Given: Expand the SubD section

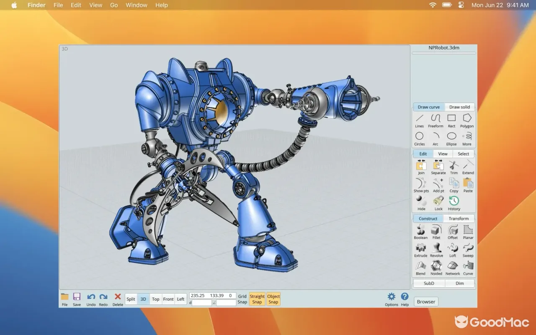Looking at the screenshot, I should click(429, 283).
